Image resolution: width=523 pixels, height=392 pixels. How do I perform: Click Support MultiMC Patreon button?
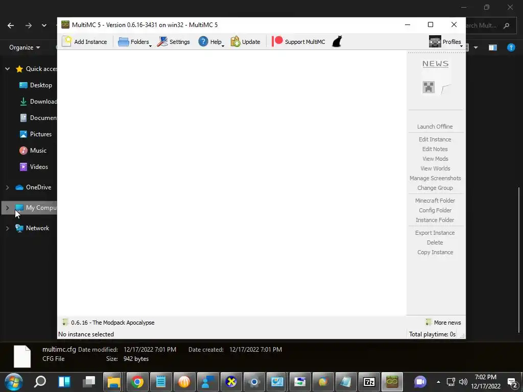298,42
